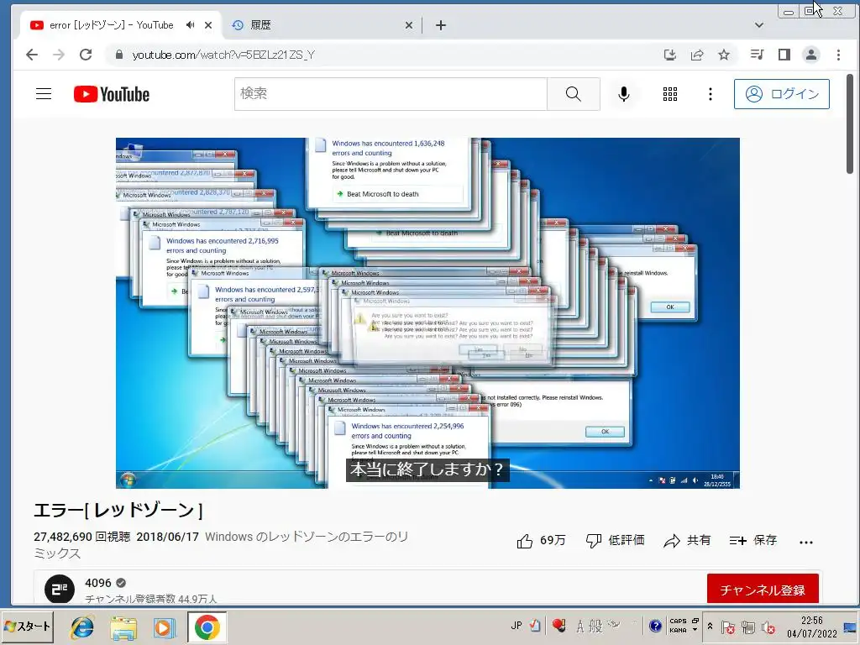Reload the YouTube page

[x=86, y=55]
